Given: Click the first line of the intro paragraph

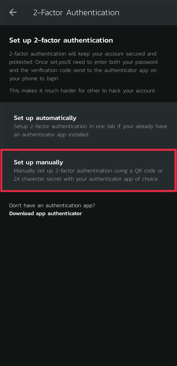Looking at the screenshot, I should click(83, 54).
